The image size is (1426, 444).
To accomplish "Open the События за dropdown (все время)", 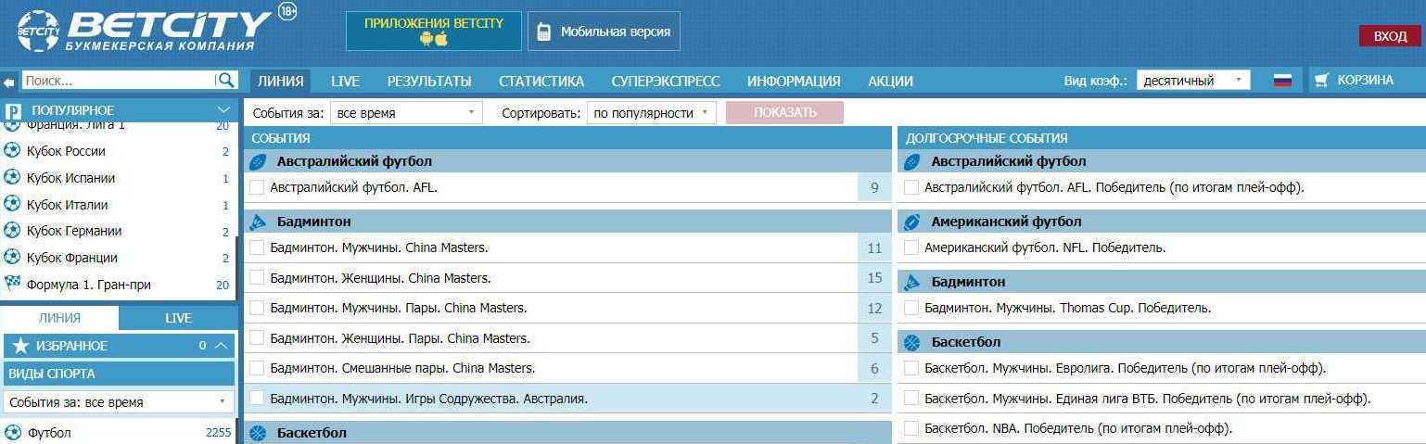I will point(406,113).
